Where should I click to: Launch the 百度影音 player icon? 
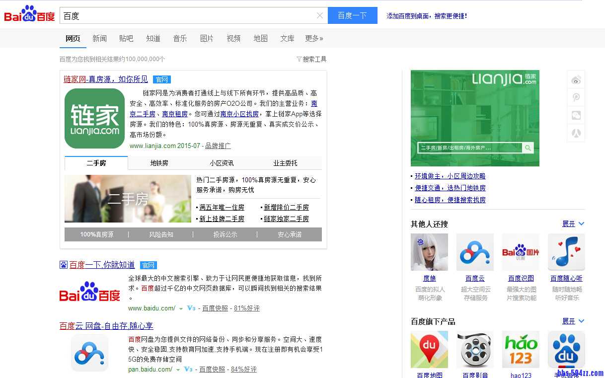tap(475, 349)
